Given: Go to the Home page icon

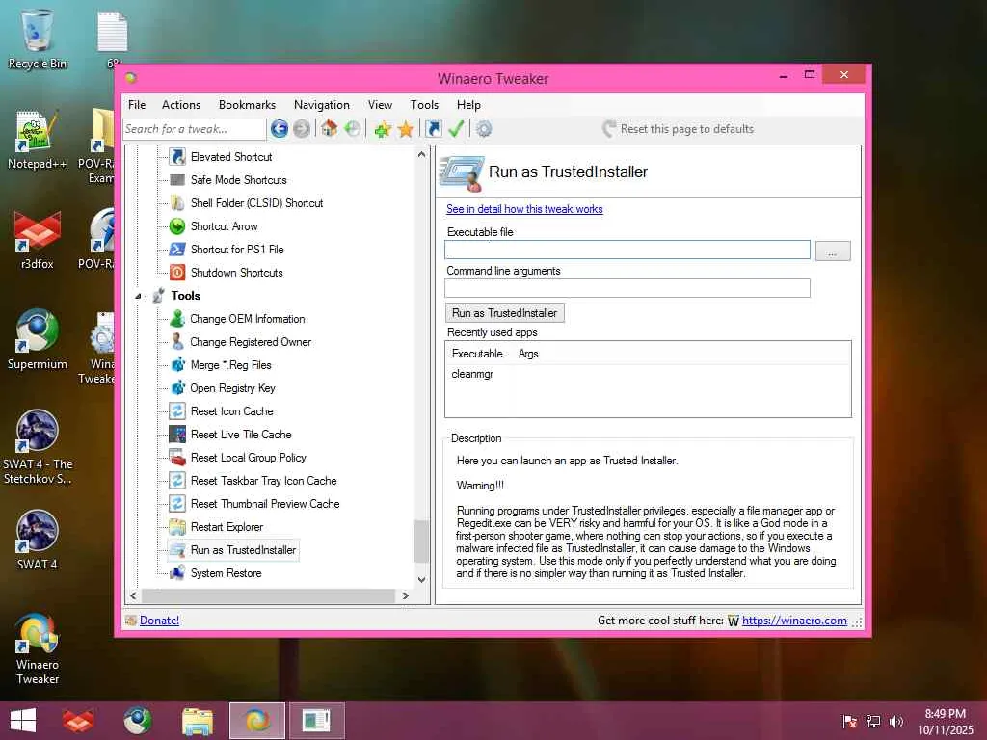Looking at the screenshot, I should pos(329,129).
